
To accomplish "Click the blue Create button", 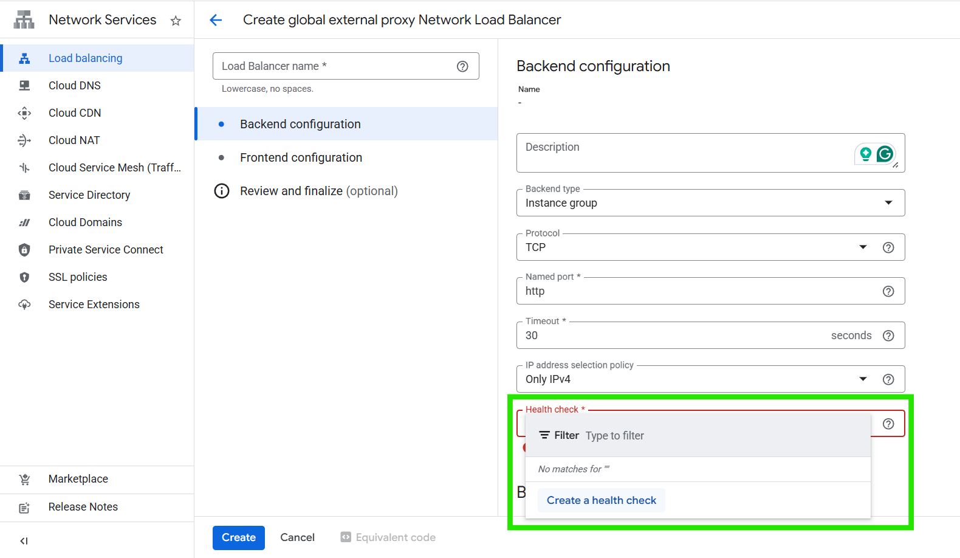I will 238,537.
